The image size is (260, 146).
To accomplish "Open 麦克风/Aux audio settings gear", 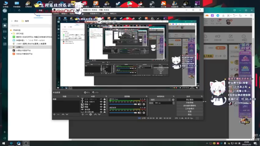I will [144, 104].
